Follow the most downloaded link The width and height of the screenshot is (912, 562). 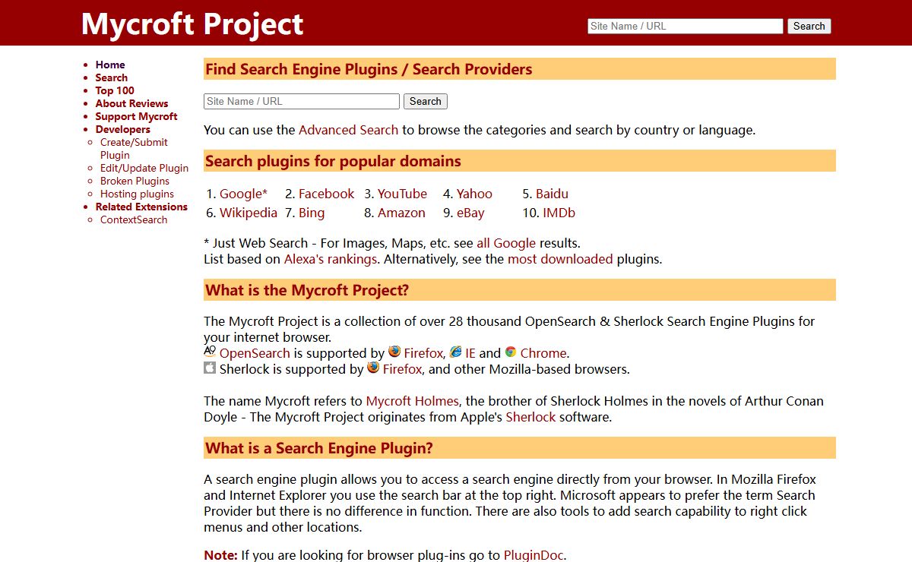560,259
